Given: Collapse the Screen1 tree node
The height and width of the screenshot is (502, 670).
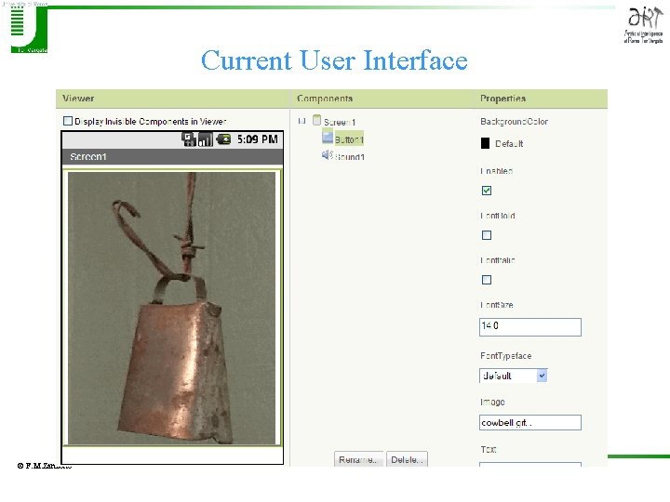Looking at the screenshot, I should click(x=302, y=121).
